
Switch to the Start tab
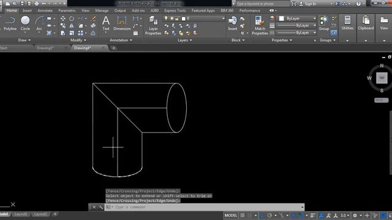4,48
